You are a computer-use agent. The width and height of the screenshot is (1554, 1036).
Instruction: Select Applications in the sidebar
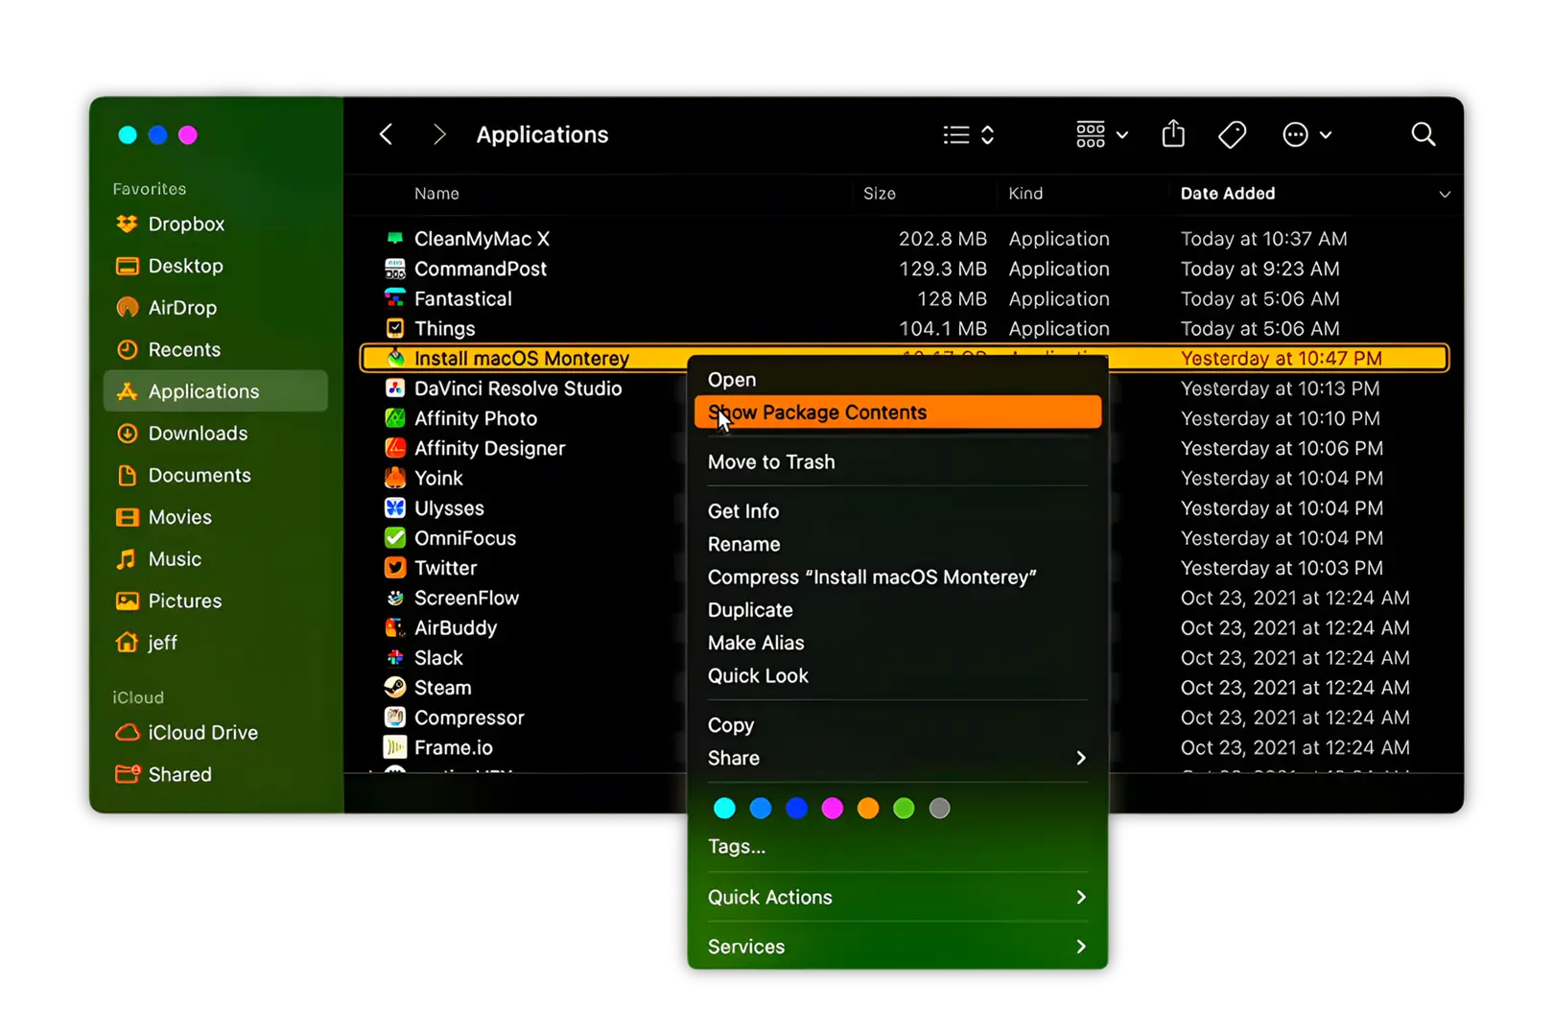[215, 391]
